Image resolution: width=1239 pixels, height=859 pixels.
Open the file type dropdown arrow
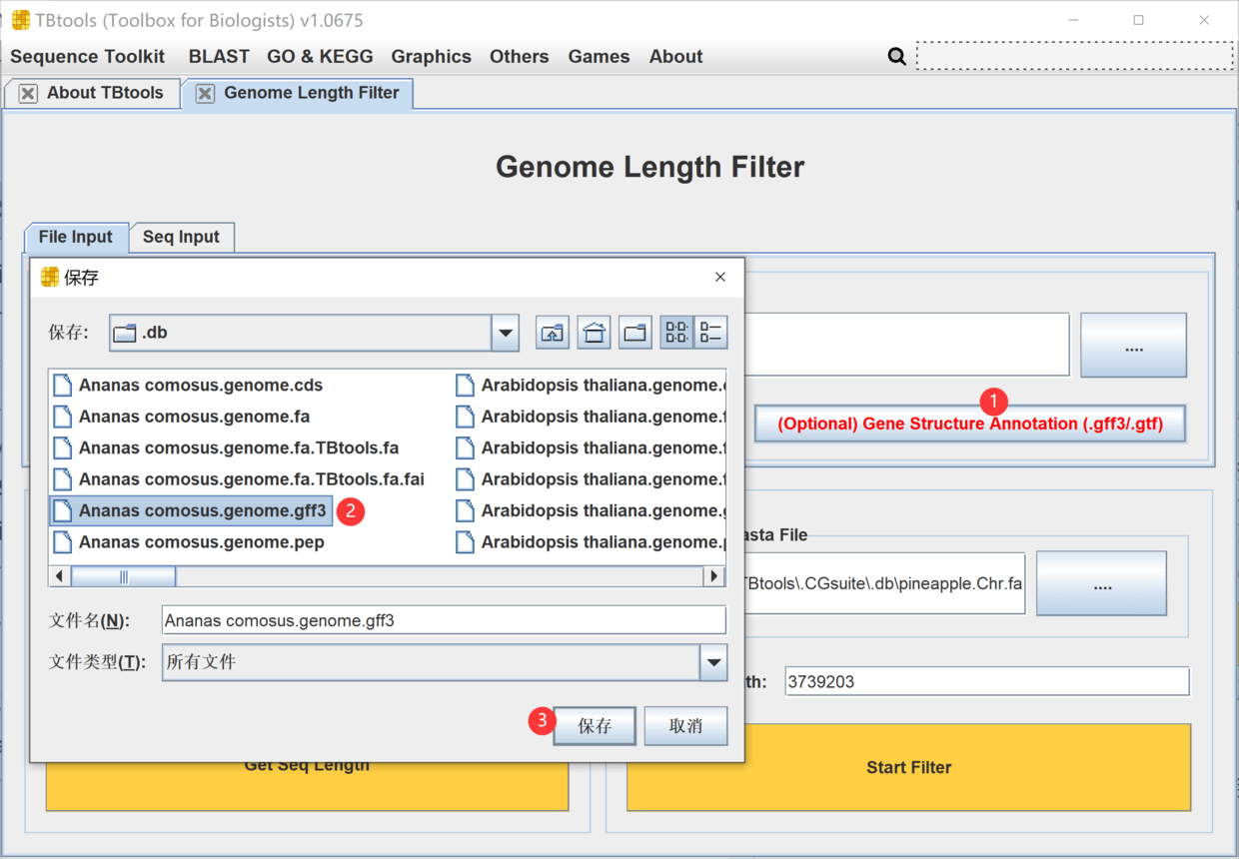(x=713, y=662)
